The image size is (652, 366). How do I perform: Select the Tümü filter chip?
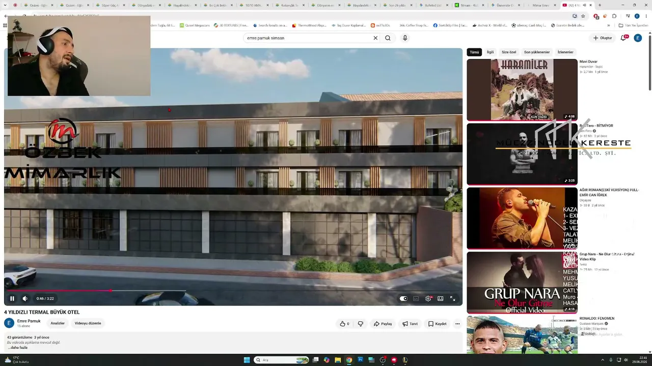click(474, 52)
